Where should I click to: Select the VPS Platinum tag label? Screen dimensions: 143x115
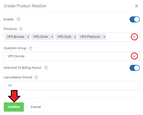90,37
